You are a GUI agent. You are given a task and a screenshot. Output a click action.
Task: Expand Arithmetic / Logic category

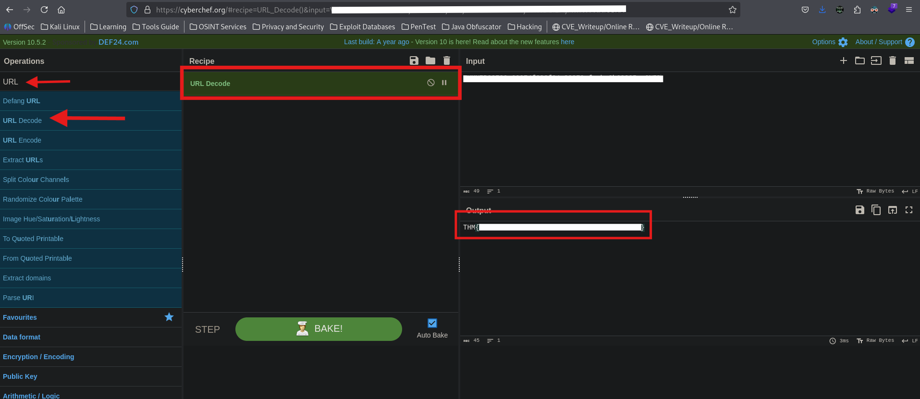(x=91, y=394)
